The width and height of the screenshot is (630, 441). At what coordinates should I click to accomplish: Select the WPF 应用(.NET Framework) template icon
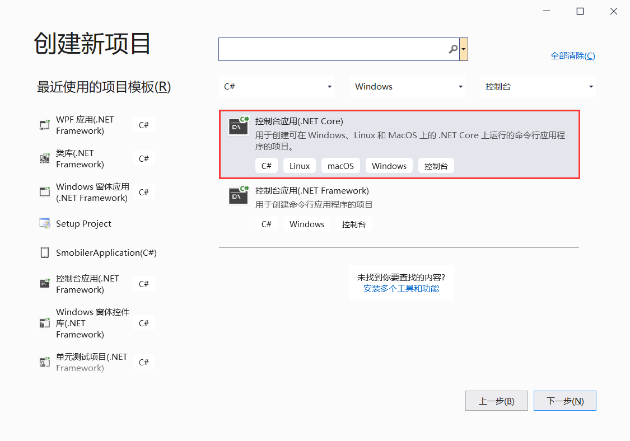click(44, 124)
